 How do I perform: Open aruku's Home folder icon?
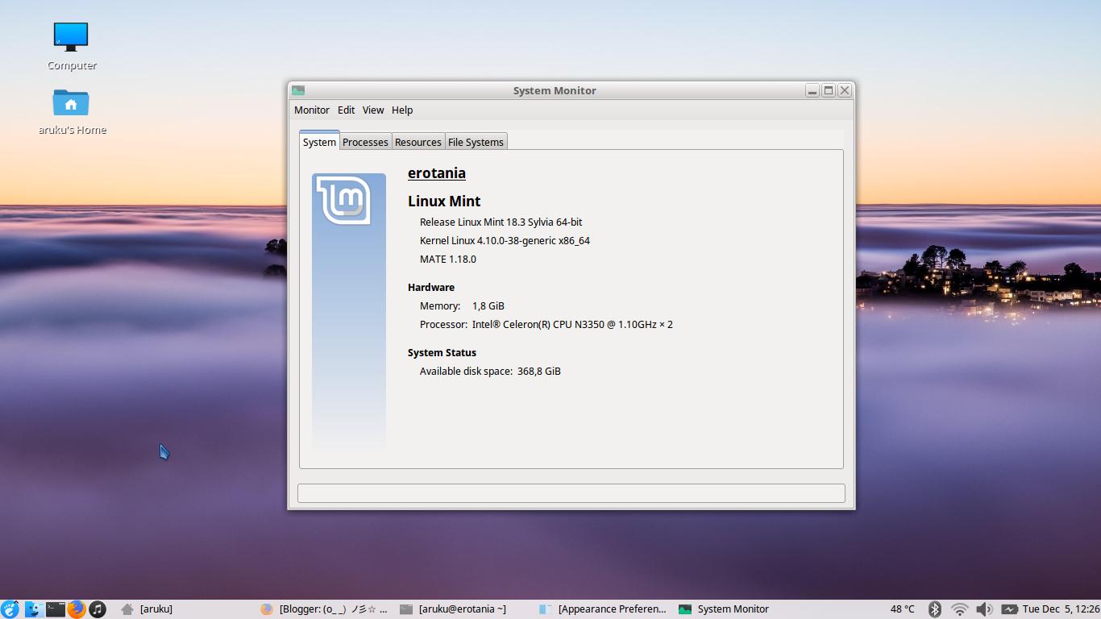(71, 102)
